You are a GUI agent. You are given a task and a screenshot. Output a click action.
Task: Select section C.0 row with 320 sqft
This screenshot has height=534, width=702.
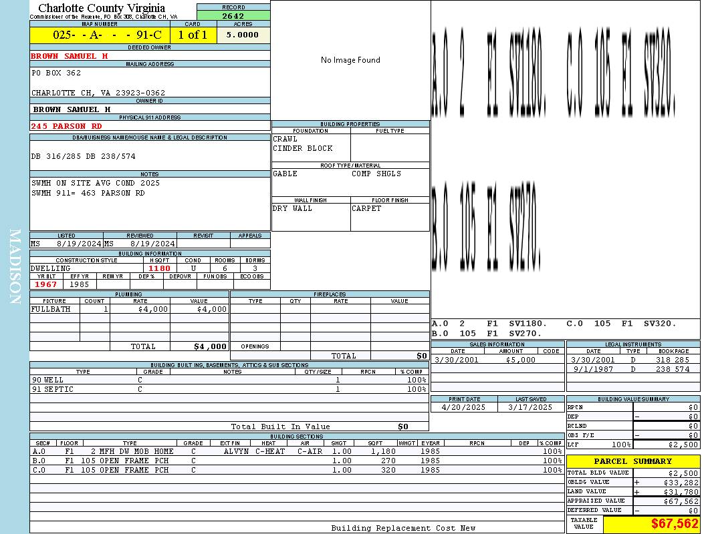pos(298,470)
